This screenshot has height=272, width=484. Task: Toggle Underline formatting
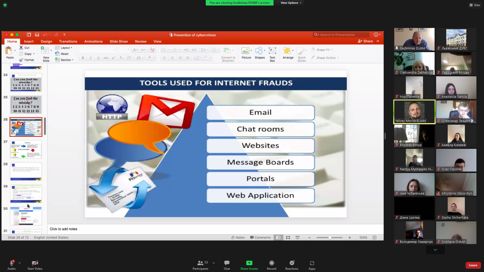98,58
